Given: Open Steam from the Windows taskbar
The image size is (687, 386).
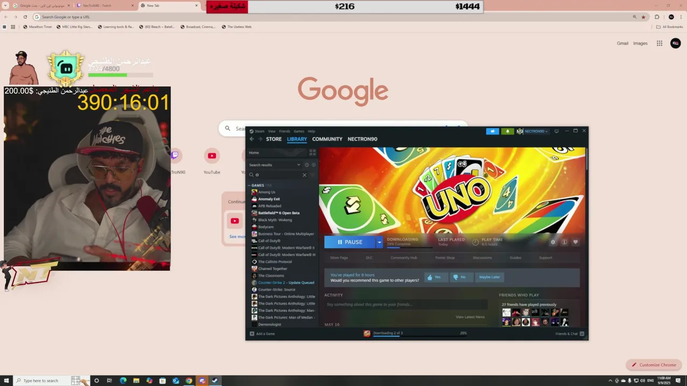Looking at the screenshot, I should (x=215, y=381).
